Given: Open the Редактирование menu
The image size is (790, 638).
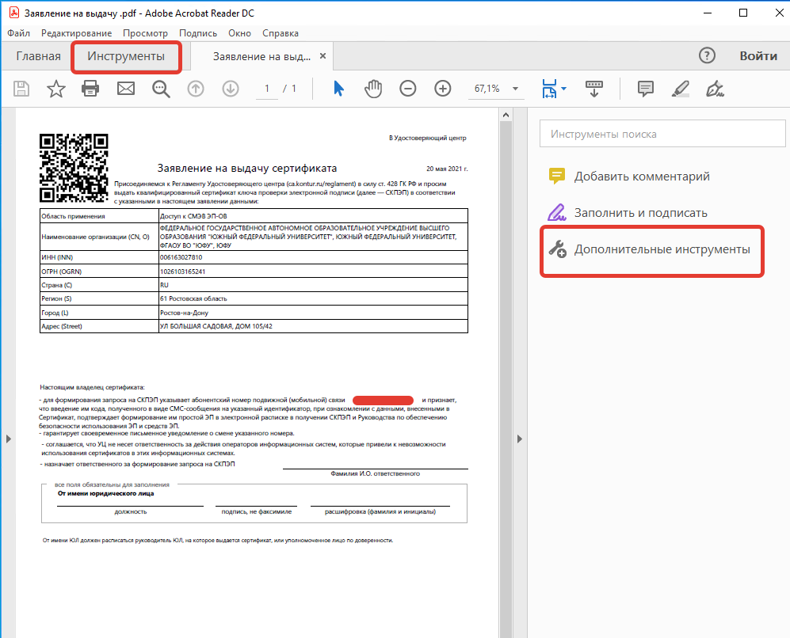Looking at the screenshot, I should coord(77,33).
